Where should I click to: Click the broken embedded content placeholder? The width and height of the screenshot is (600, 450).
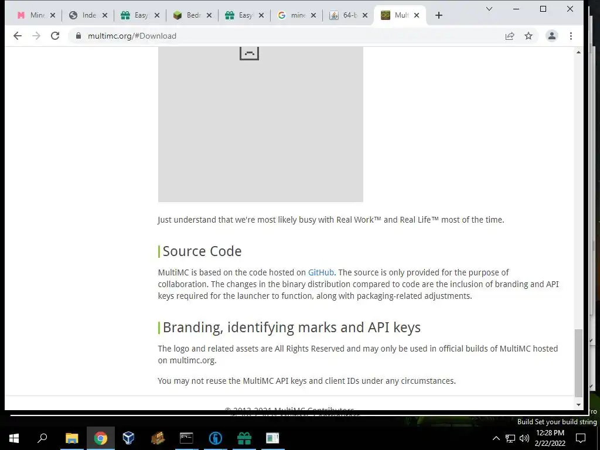[261, 124]
